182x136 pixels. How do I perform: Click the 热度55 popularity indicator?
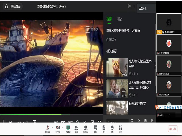click(x=111, y=39)
